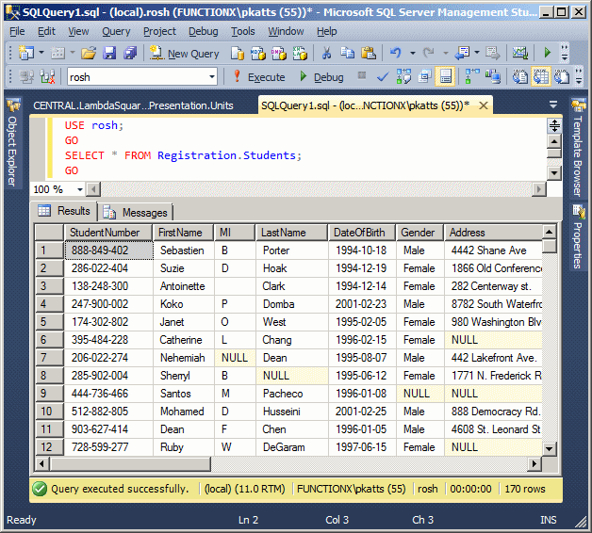Click the cell 888-849-402
The width and height of the screenshot is (592, 533).
108,250
